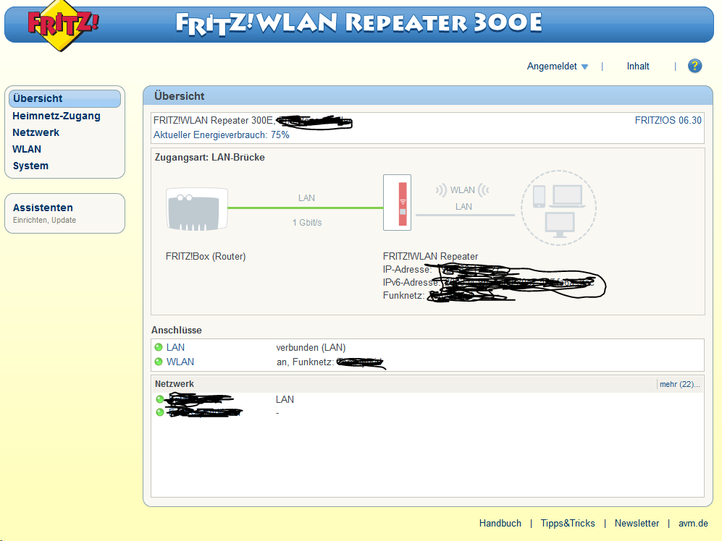Click the Netzwerk section header
The image size is (722, 541).
point(174,383)
